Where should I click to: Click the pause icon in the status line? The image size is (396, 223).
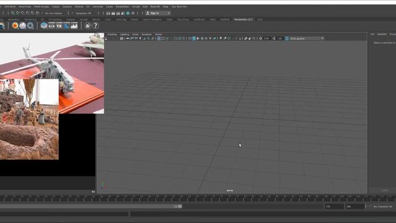133,13
